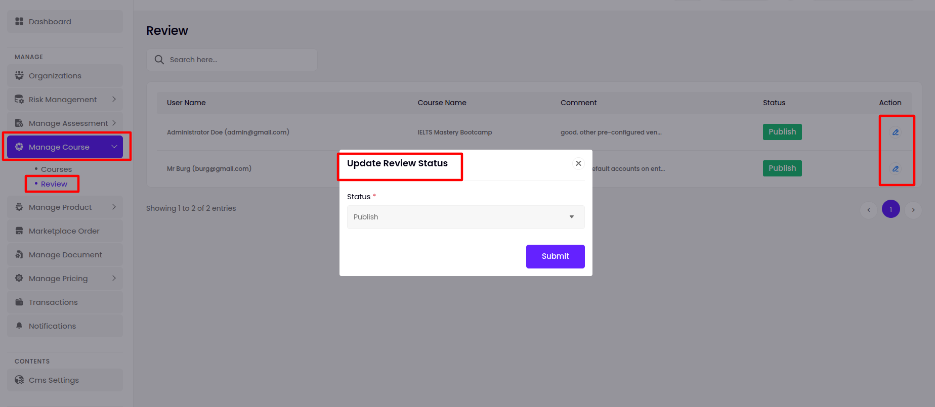Go to the next page of entries
The width and height of the screenshot is (935, 407).
913,210
